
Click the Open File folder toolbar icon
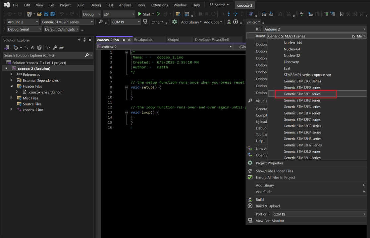pos(39,14)
